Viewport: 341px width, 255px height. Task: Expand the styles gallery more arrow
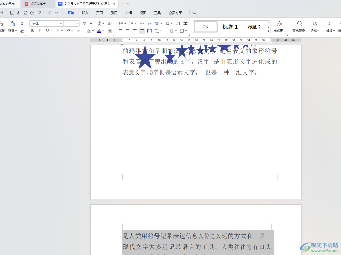click(268, 31)
